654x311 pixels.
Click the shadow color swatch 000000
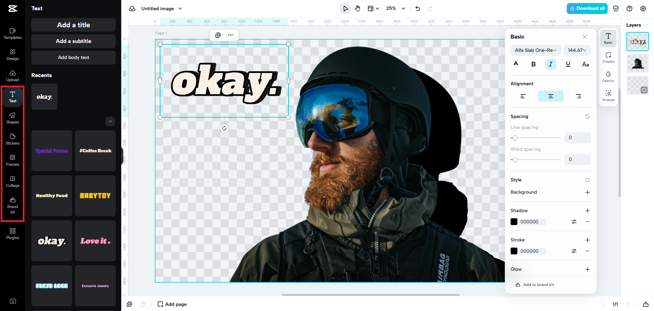pos(514,221)
